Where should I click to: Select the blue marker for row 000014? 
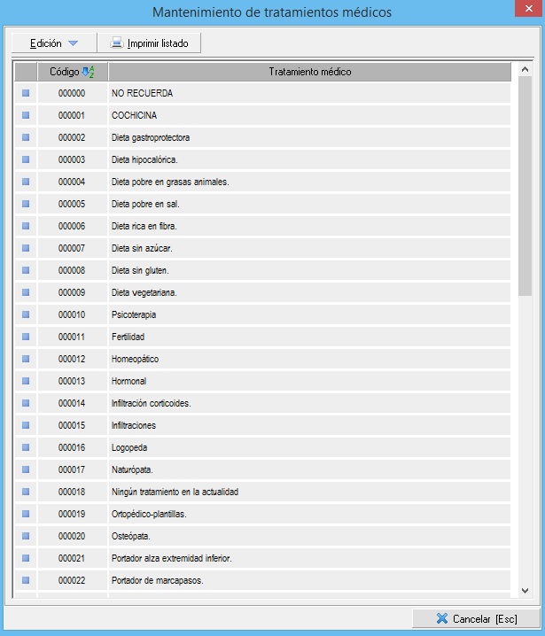(26, 403)
